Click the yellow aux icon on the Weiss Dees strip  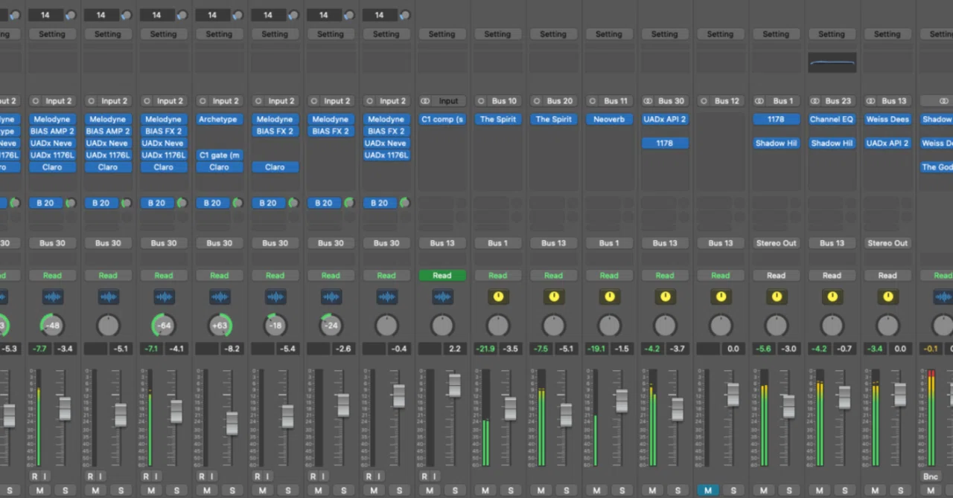pyautogui.click(x=887, y=297)
